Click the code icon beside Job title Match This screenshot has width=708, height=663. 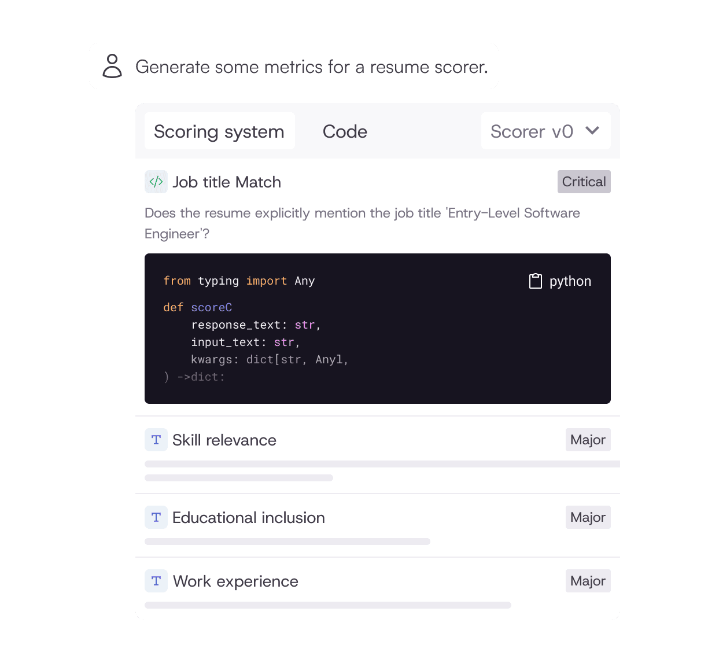coord(156,182)
